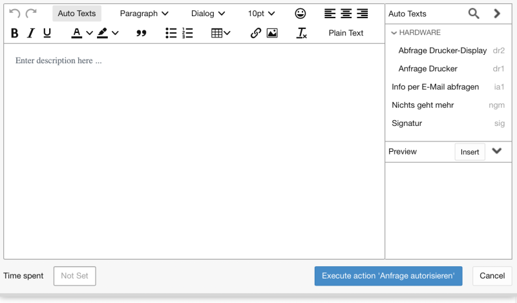Toggle underline formatting
This screenshot has height=303, width=517.
[x=47, y=33]
